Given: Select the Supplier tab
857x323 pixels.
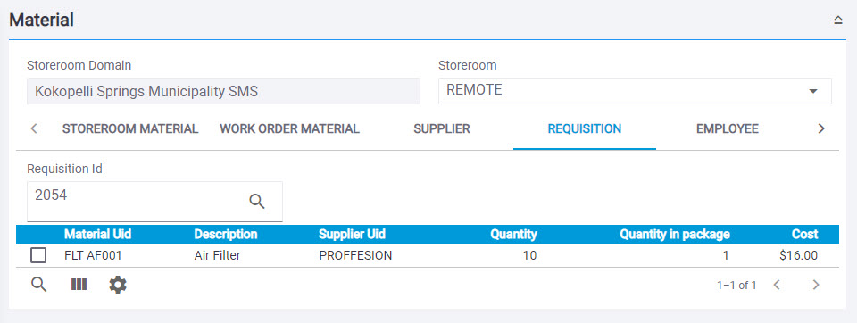Looking at the screenshot, I should tap(442, 129).
